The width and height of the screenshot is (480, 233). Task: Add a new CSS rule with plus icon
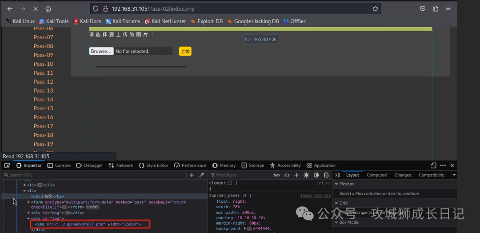point(296,175)
